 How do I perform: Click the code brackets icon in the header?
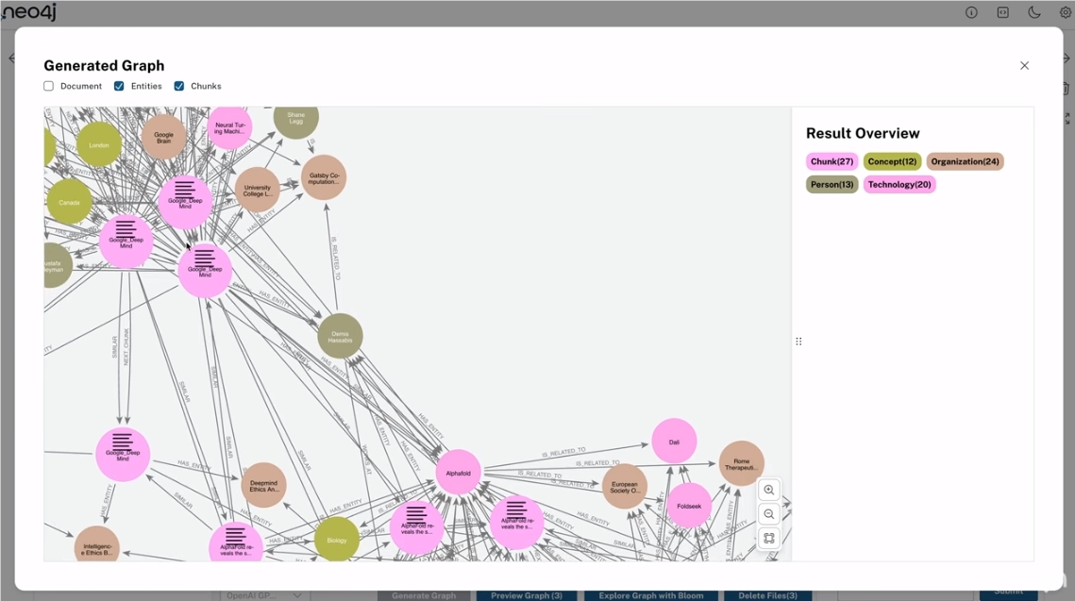(1002, 12)
